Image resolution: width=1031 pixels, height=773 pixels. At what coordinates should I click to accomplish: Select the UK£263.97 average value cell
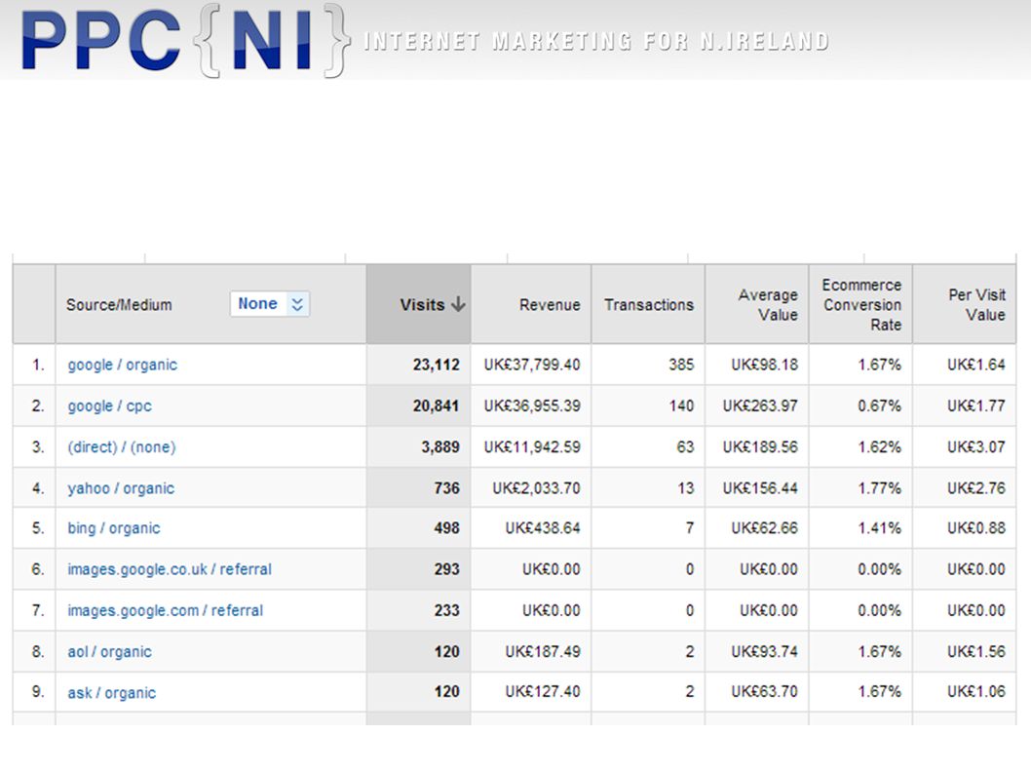click(757, 406)
